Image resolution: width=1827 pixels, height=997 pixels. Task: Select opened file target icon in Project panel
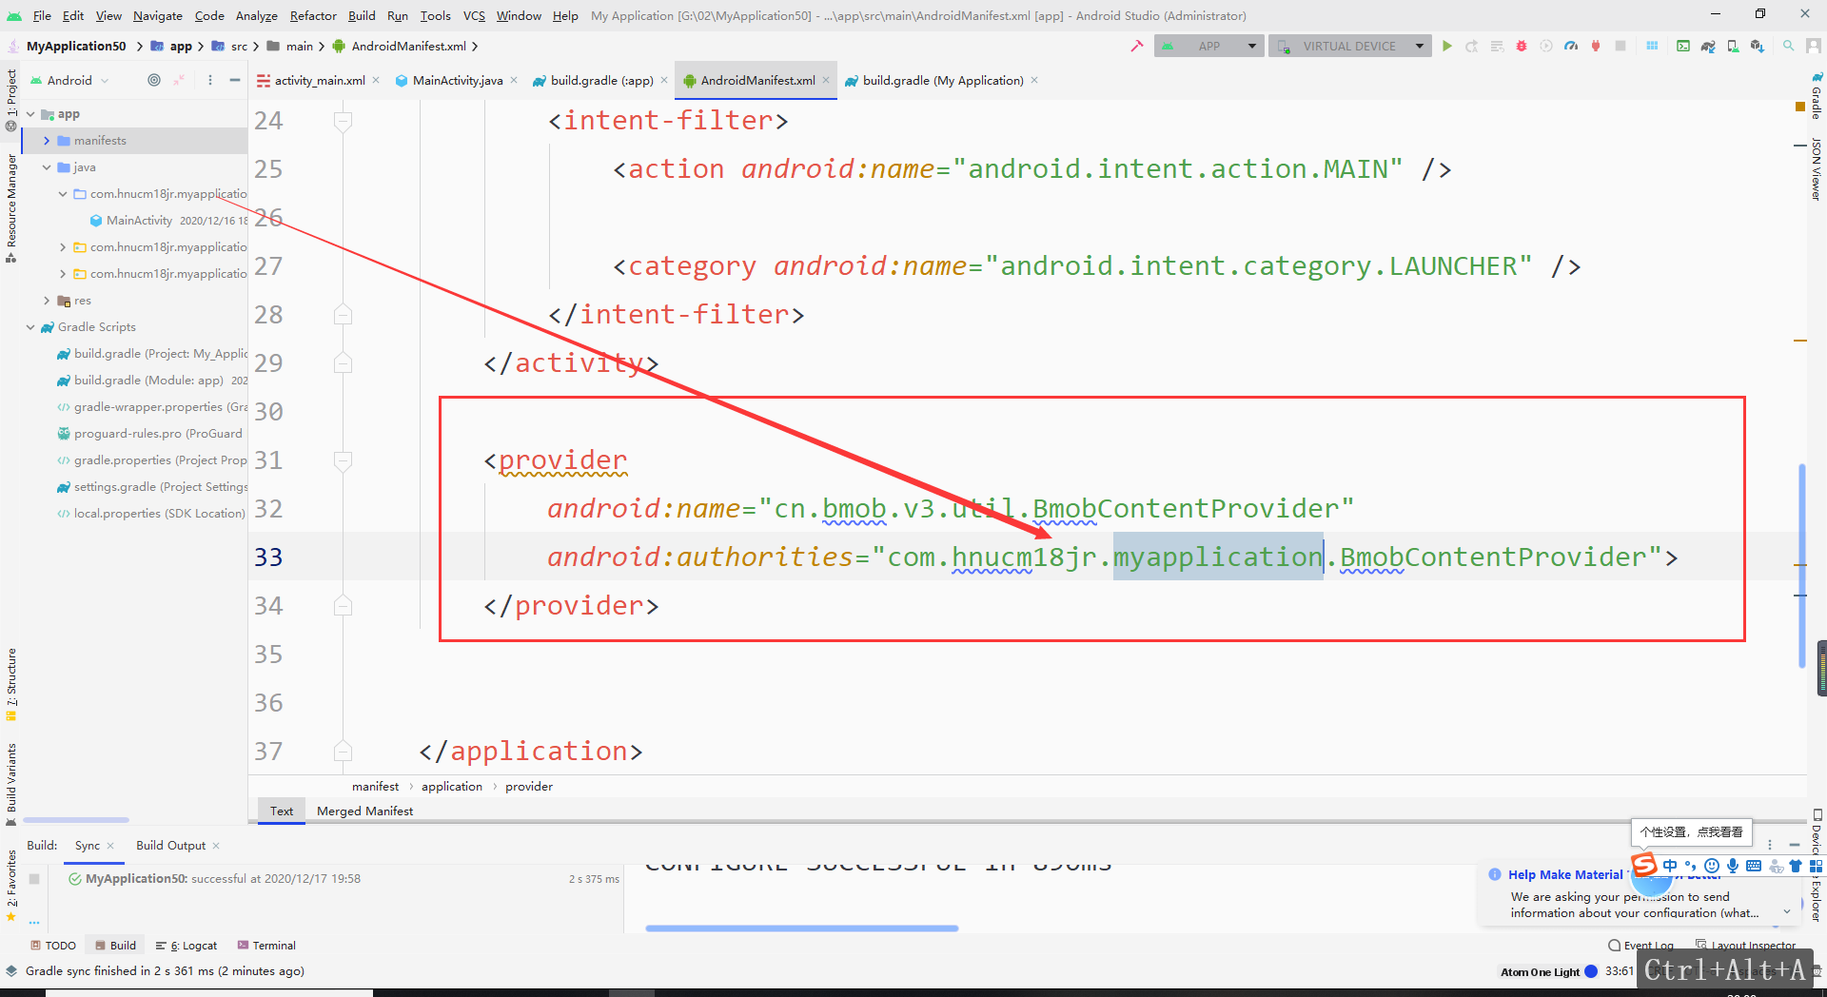[x=154, y=80]
